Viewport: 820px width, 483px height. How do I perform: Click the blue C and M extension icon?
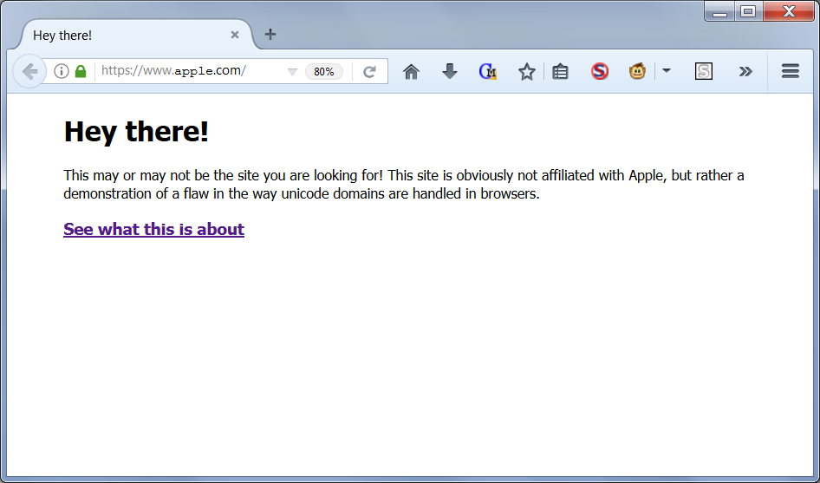pos(487,72)
